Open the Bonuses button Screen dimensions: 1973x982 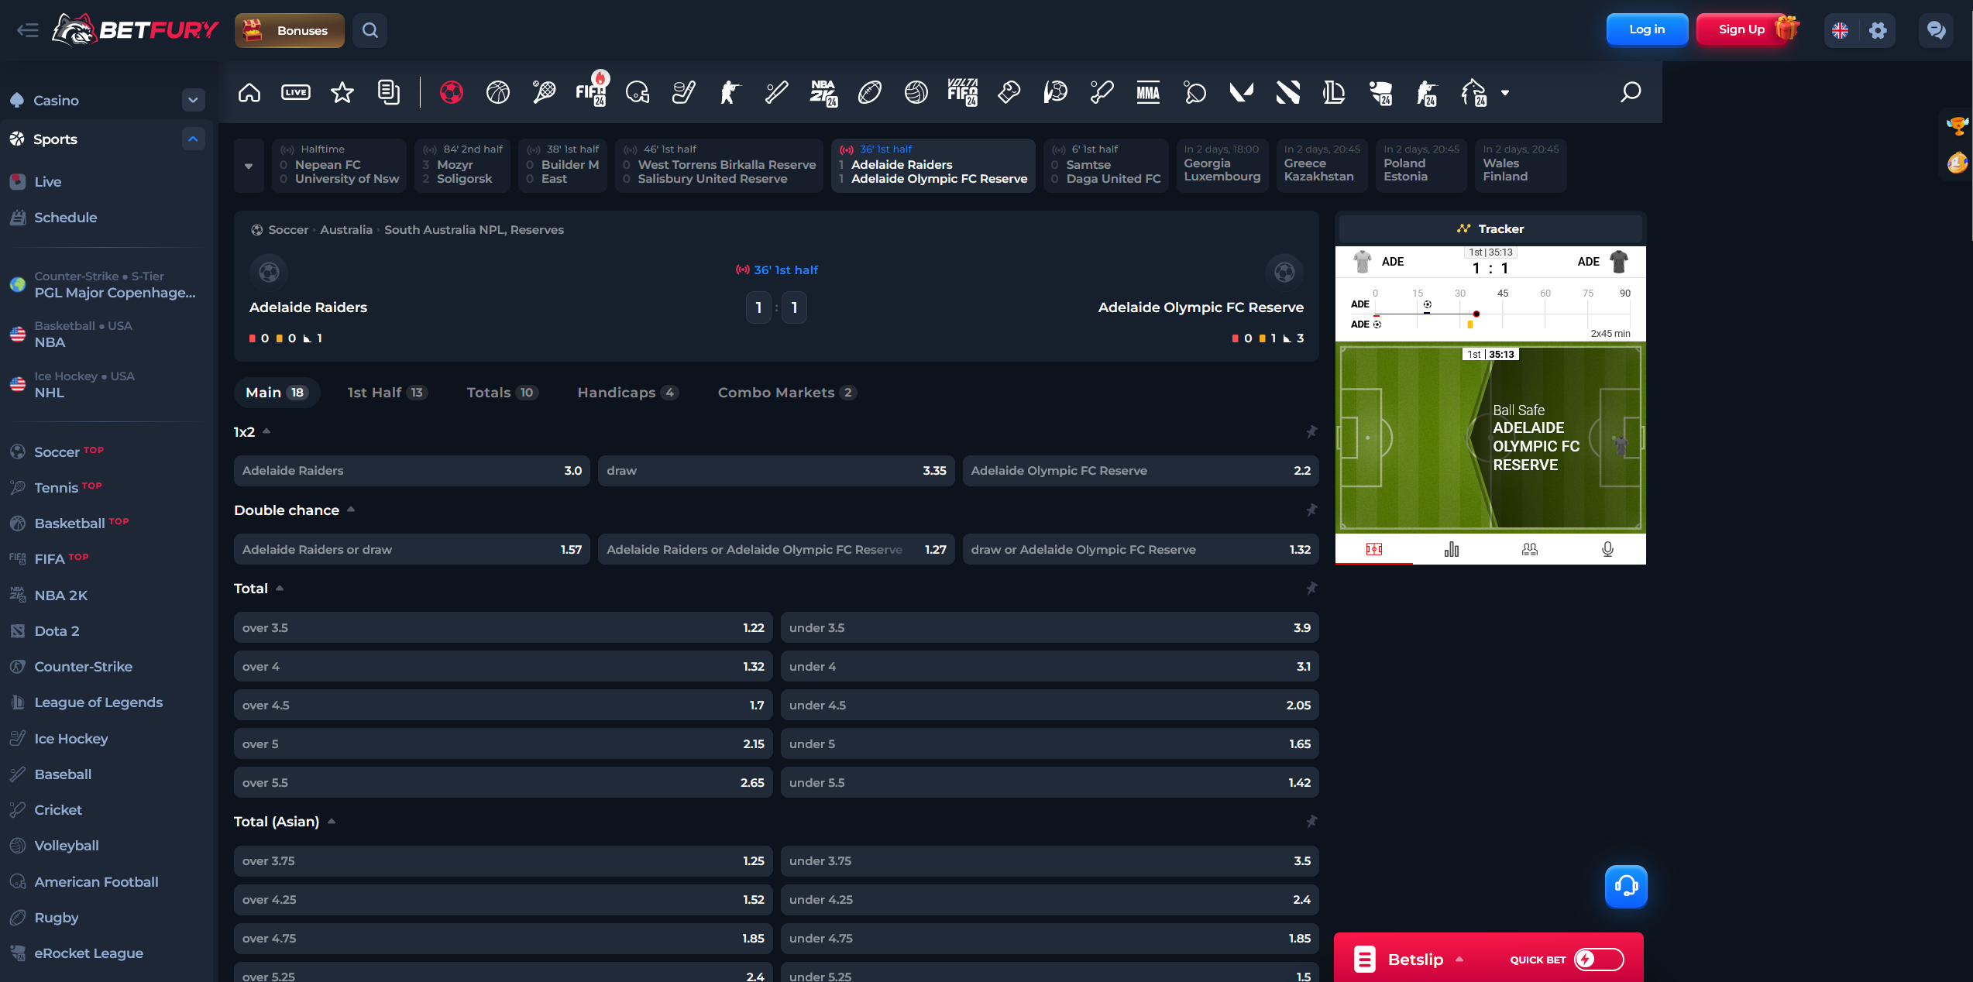click(290, 30)
